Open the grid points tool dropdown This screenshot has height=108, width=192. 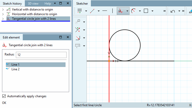coord(86,11)
